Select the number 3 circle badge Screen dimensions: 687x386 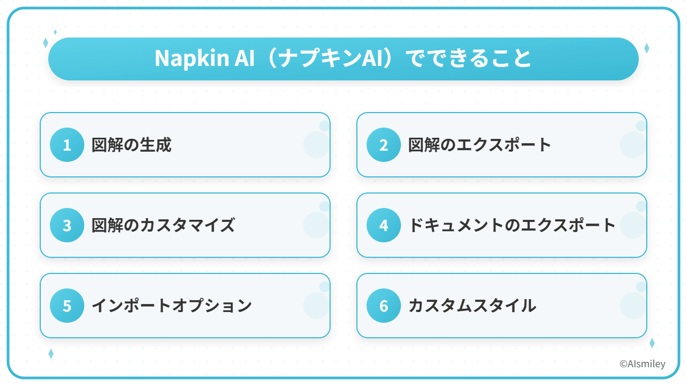pos(67,225)
